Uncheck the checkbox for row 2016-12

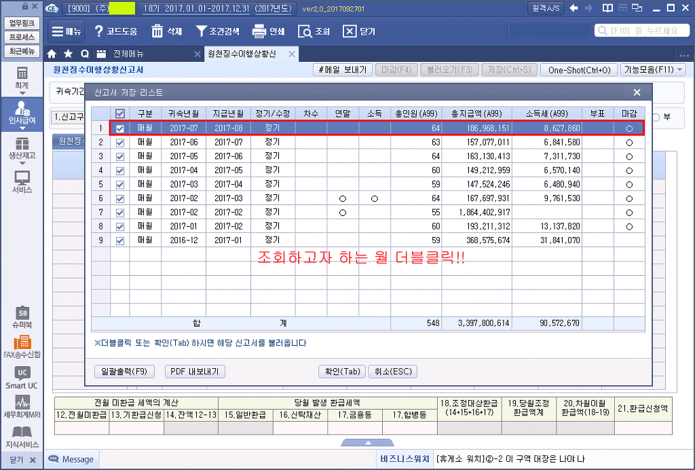pyautogui.click(x=120, y=240)
